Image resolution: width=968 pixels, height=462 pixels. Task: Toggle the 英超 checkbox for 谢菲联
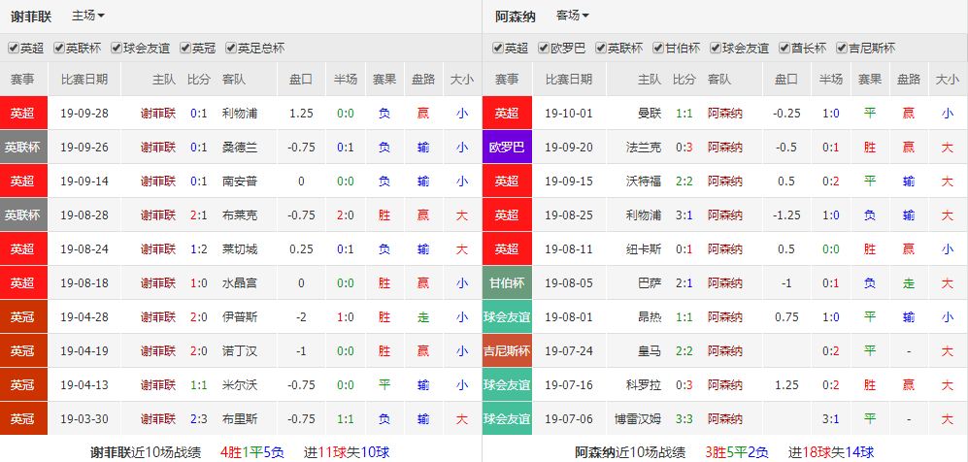13,49
